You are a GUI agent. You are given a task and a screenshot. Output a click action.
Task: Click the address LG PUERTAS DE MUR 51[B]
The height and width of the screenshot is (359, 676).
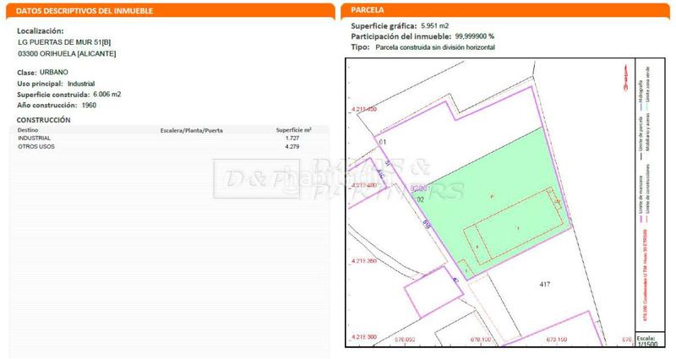tap(63, 42)
